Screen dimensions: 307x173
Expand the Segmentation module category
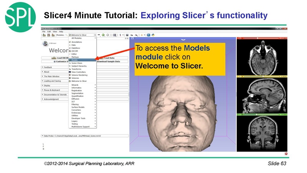tap(83, 93)
